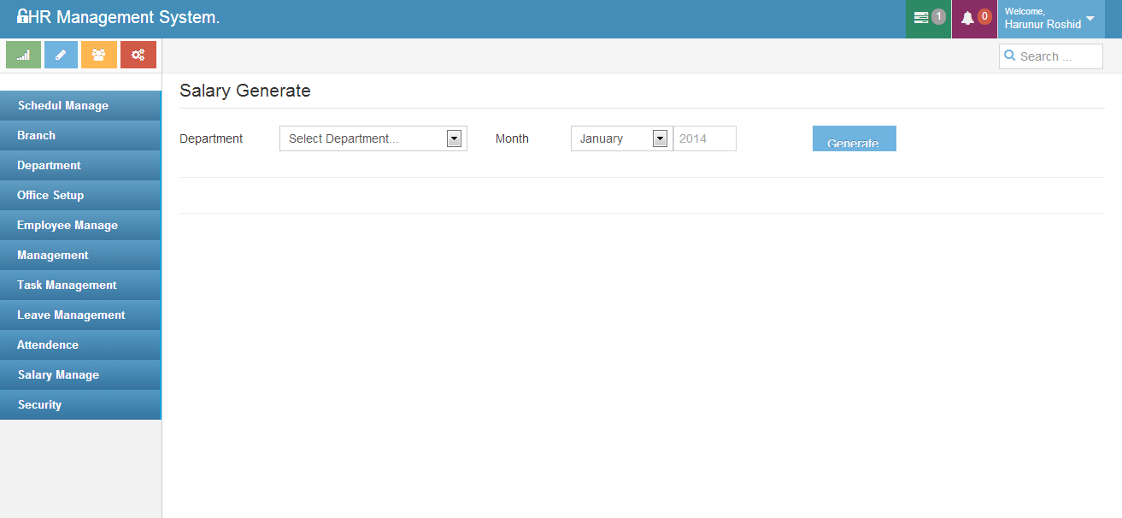Screen dimensions: 1122x518
Task: Show notifications via the bell icon
Action: (967, 18)
